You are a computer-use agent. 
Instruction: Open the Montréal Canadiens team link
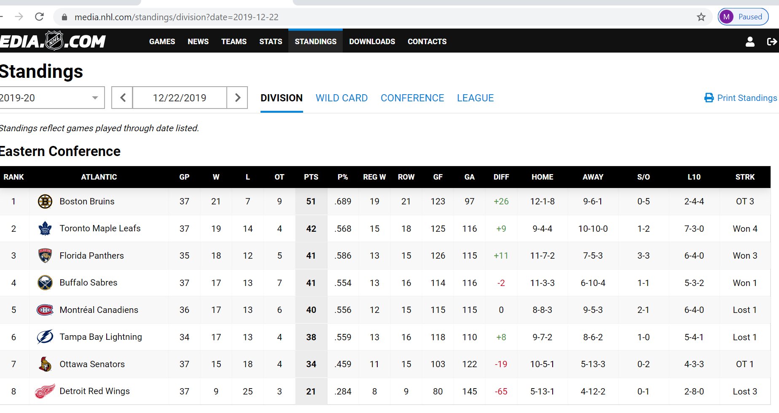tap(99, 310)
